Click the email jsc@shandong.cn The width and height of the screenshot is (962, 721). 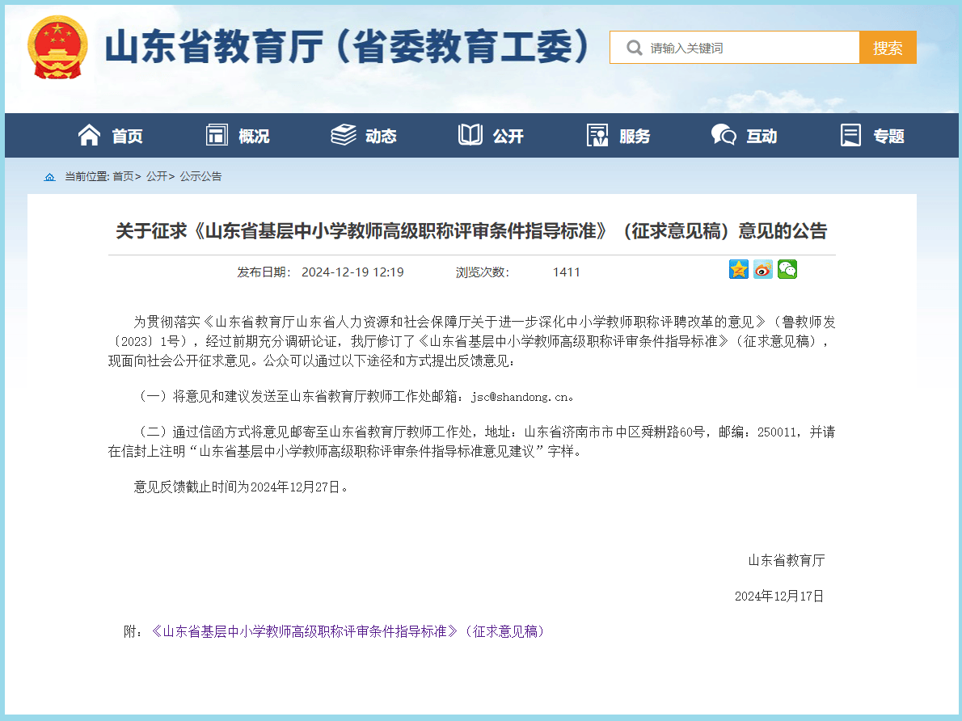click(x=520, y=397)
